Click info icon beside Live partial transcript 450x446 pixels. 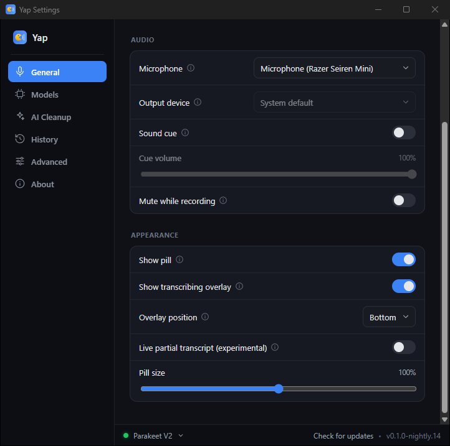pyautogui.click(x=275, y=347)
